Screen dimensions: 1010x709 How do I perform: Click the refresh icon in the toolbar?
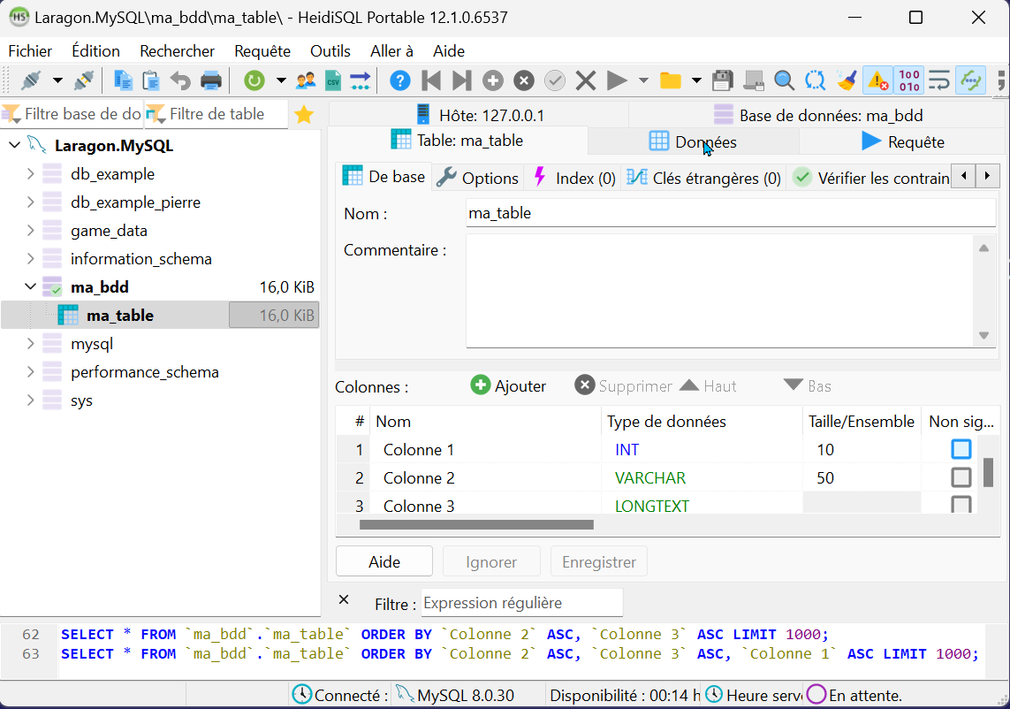tap(254, 81)
